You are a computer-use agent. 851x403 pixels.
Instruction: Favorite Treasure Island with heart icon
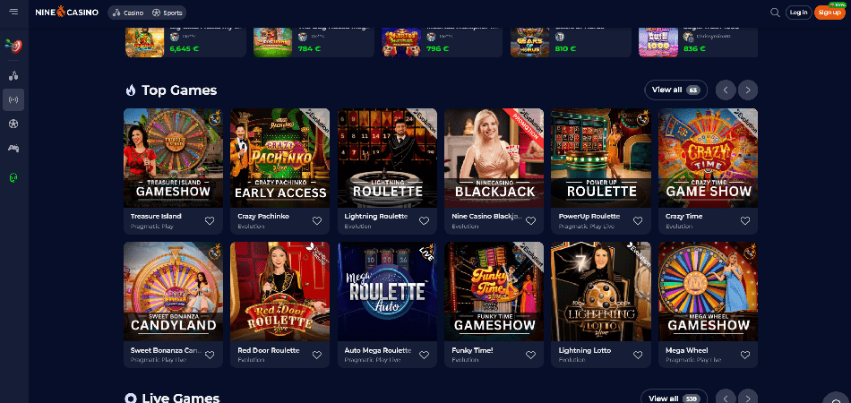click(210, 221)
